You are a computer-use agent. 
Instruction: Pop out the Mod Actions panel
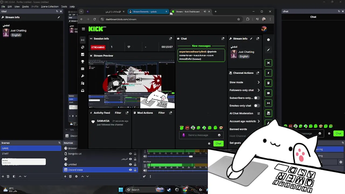click(171, 113)
